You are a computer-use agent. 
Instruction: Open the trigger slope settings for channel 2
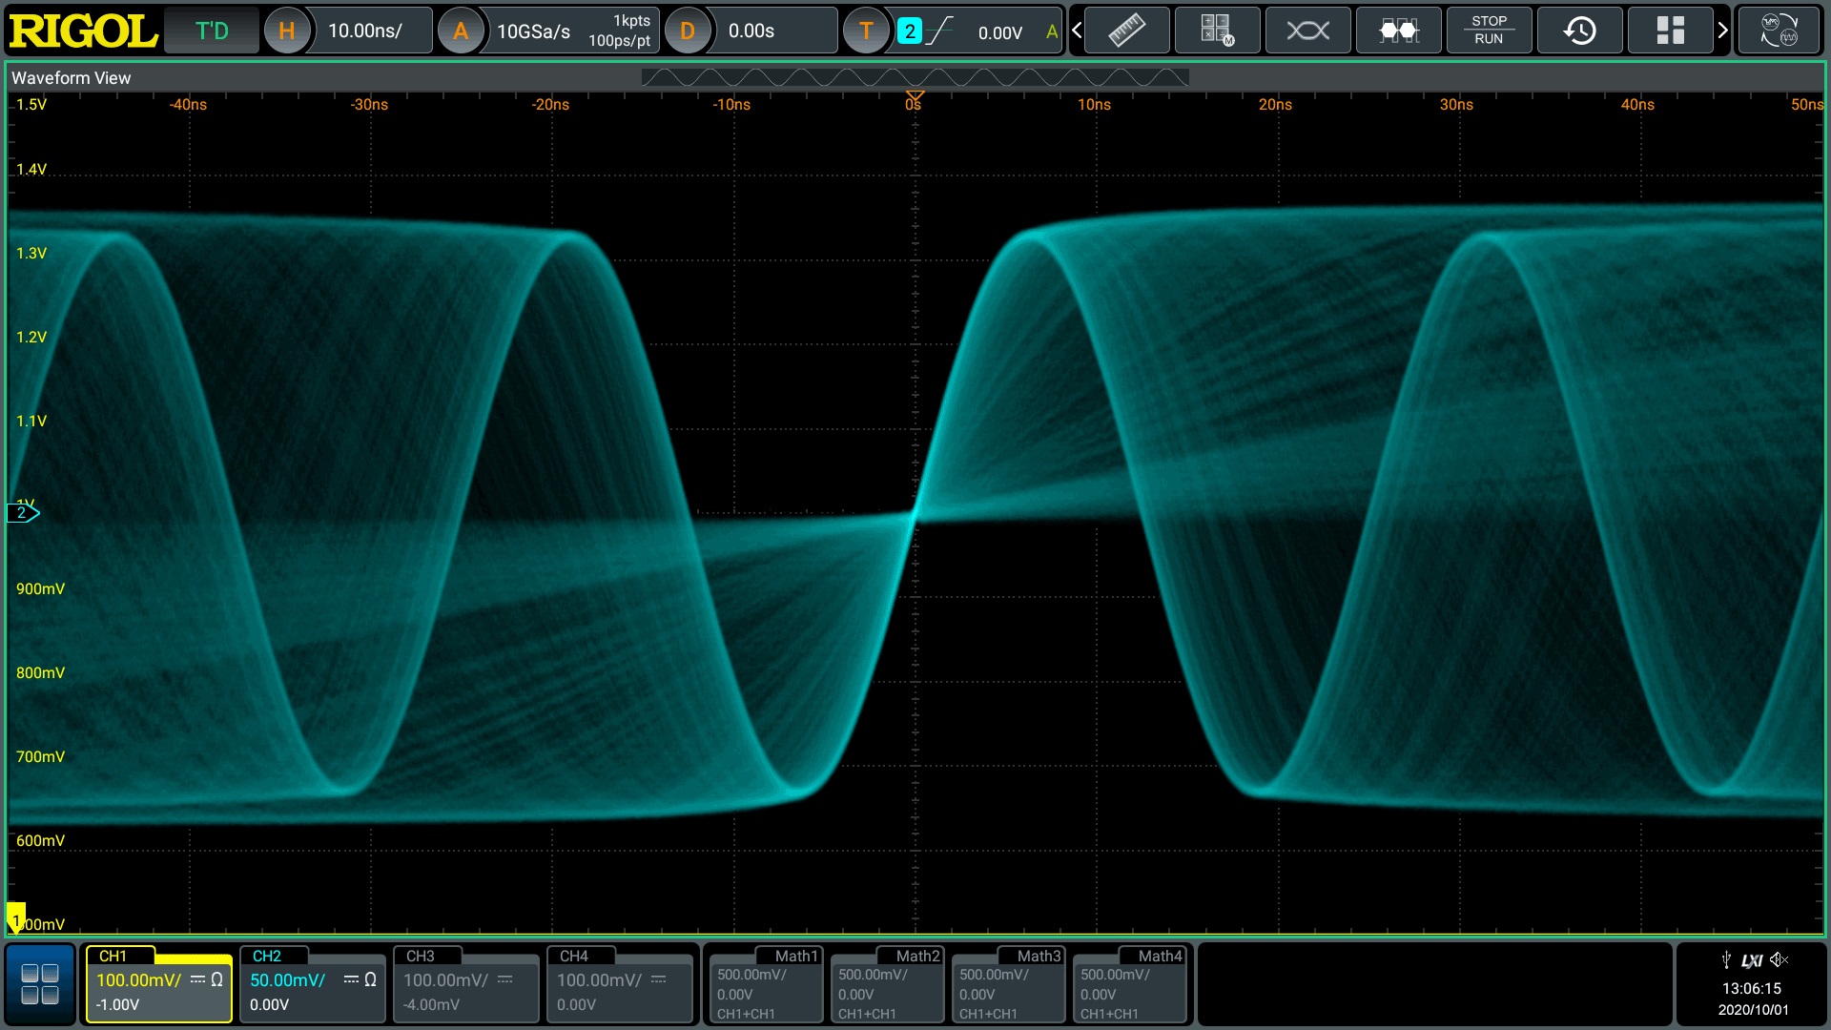940,30
